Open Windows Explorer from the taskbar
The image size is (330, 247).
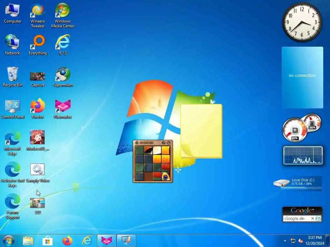[28, 241]
